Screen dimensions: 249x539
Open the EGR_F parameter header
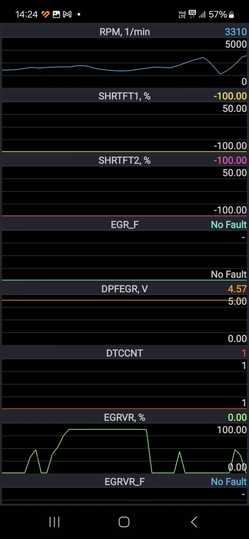pyautogui.click(x=124, y=225)
